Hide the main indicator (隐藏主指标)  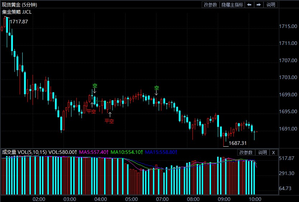click(232, 5)
